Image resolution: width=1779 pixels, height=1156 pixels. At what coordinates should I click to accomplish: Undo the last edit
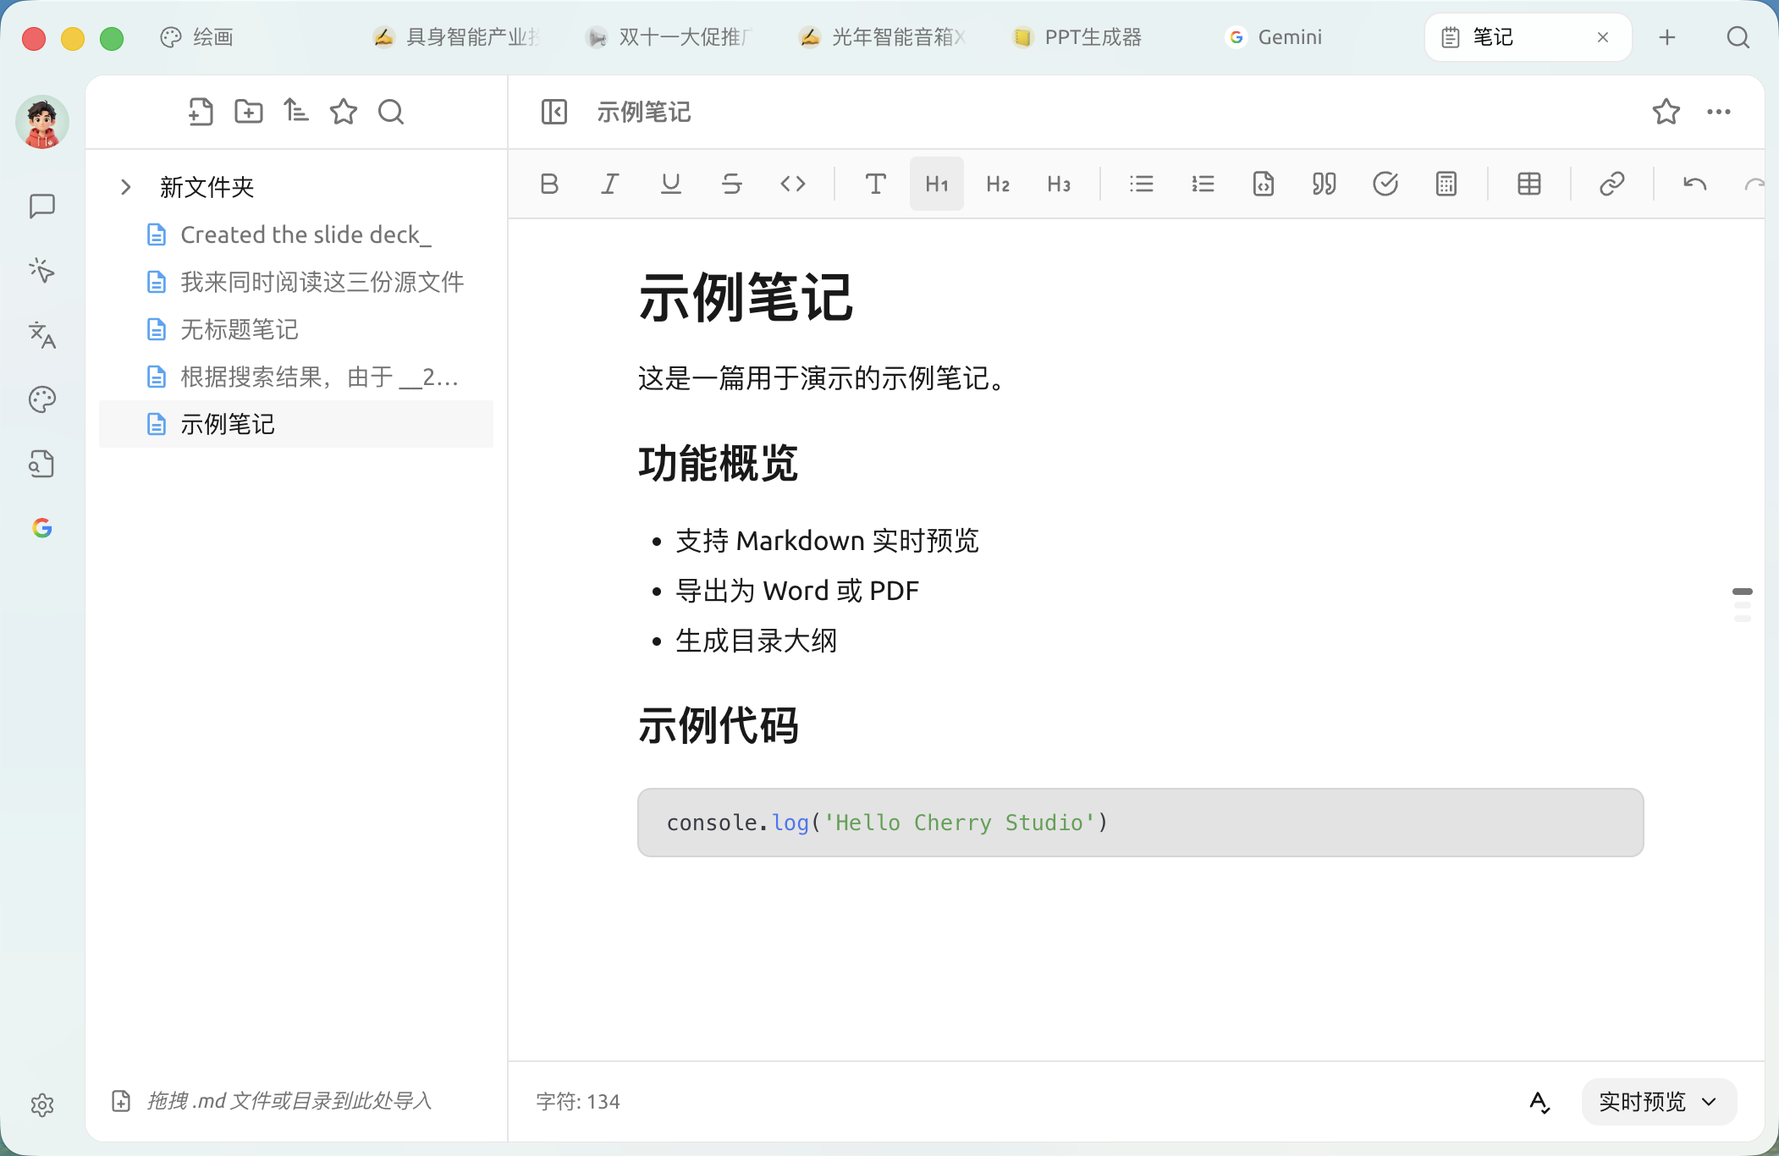tap(1695, 184)
